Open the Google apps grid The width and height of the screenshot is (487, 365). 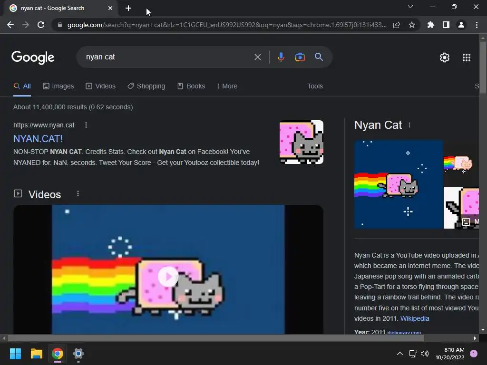467,58
